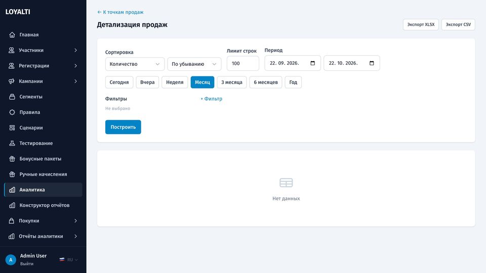This screenshot has height=273, width=486.
Task: Click the home icon beside Главная
Action: click(x=12, y=35)
